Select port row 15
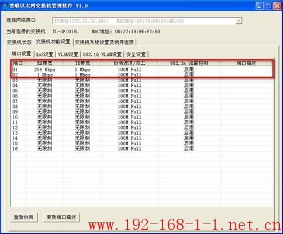Viewport: 283px width, 234px height. (x=142, y=144)
